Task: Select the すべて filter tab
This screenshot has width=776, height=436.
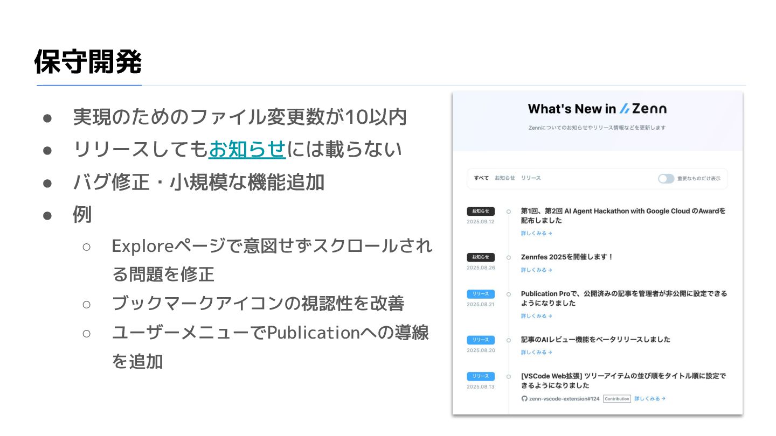Action: [481, 178]
